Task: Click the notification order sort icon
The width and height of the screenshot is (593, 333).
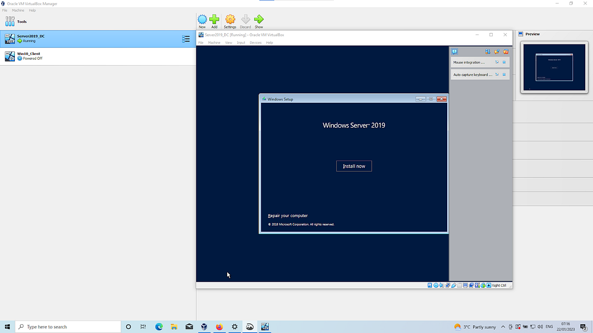Action: (x=487, y=51)
